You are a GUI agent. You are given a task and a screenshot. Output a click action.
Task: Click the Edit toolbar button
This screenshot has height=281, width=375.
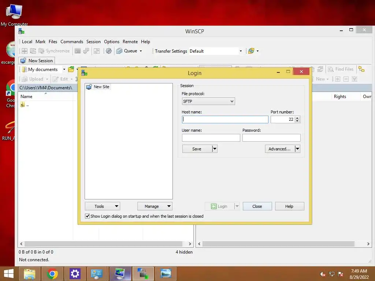coord(62,79)
